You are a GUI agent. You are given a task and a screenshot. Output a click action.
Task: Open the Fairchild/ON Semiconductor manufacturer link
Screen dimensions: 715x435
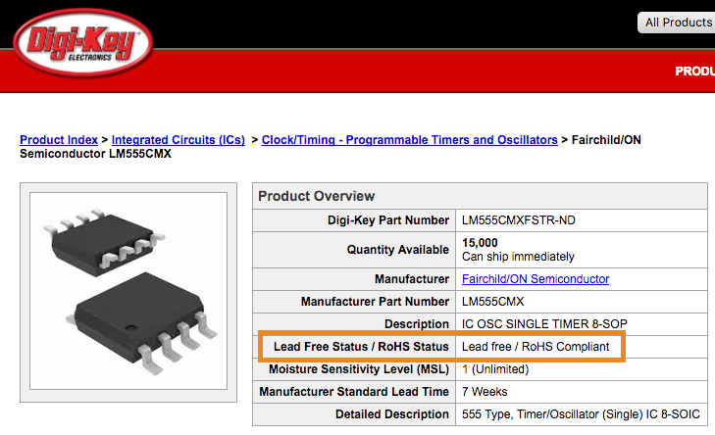click(x=536, y=279)
